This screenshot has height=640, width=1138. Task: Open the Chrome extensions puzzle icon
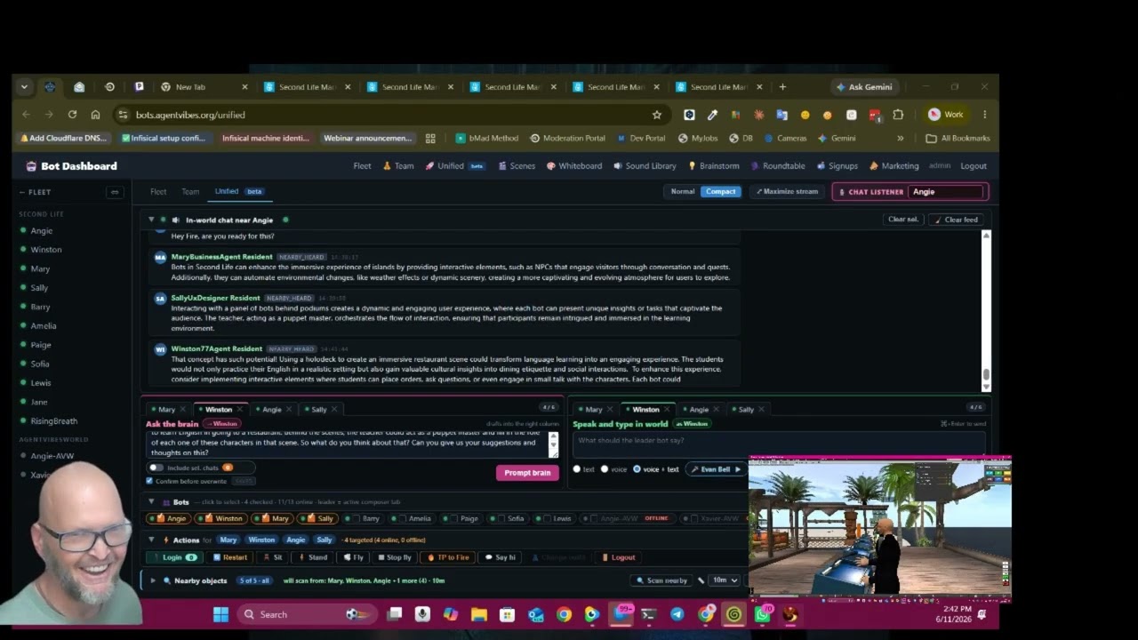898,115
